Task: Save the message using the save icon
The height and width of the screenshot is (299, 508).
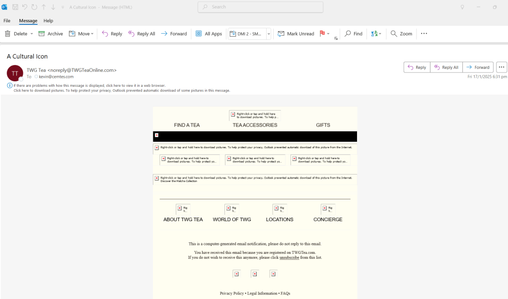Action: (x=15, y=7)
